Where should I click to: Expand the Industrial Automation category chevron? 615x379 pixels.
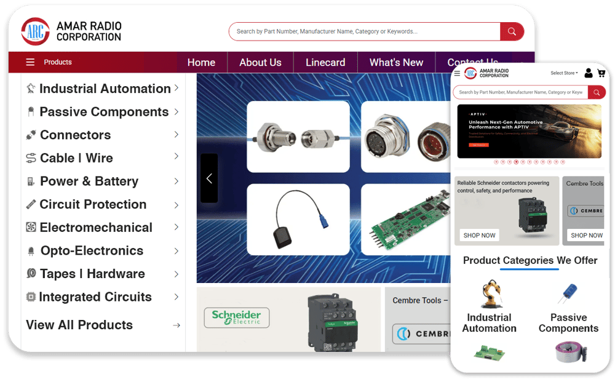(177, 89)
